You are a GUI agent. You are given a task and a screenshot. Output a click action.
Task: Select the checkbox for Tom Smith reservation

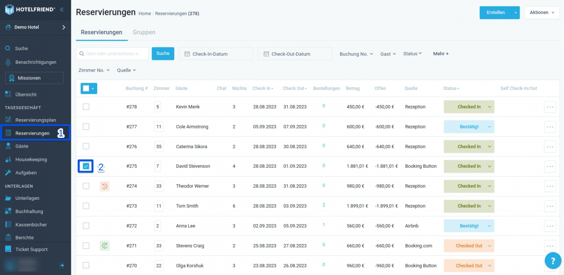(x=86, y=206)
